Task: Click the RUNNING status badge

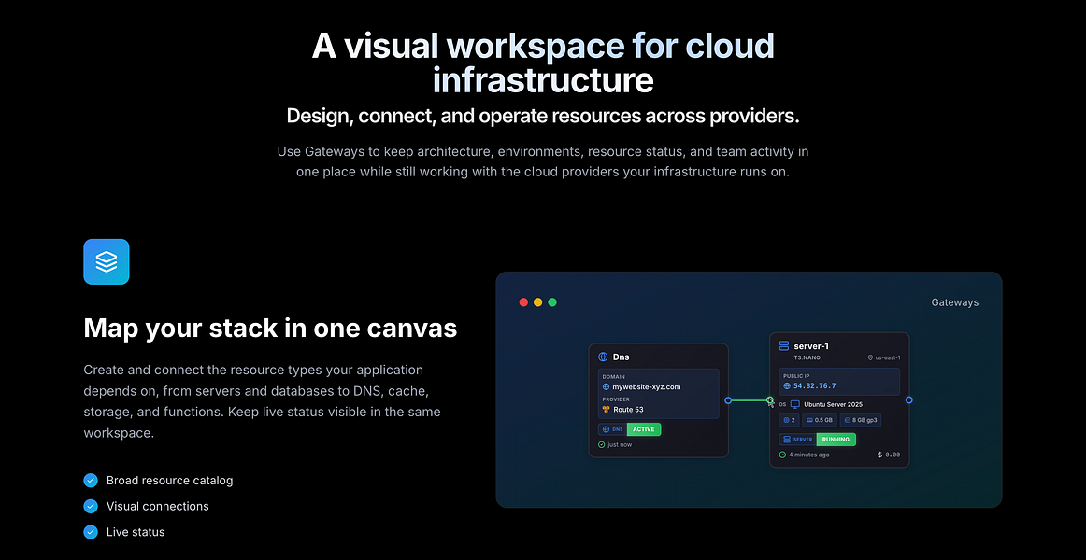Action: pos(836,440)
